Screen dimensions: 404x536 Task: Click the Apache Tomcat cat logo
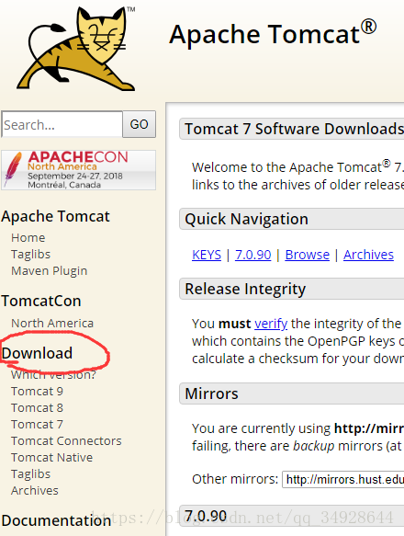pos(76,49)
